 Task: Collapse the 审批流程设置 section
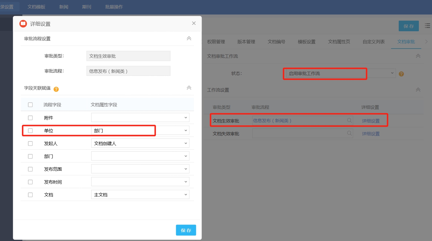[189, 38]
